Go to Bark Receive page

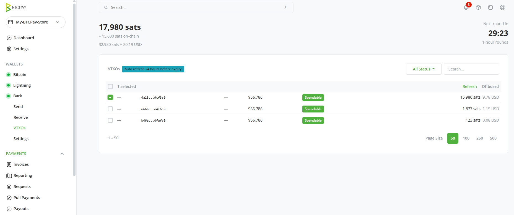[20, 117]
